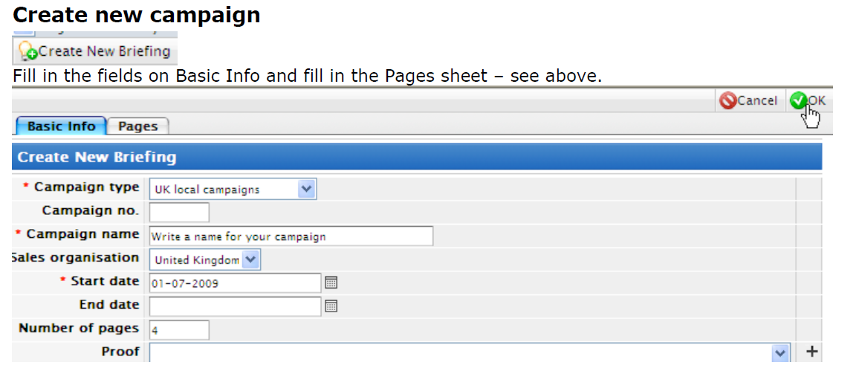Expand the Sales organisation dropdown
Screen dimensions: 862x374
tap(250, 259)
